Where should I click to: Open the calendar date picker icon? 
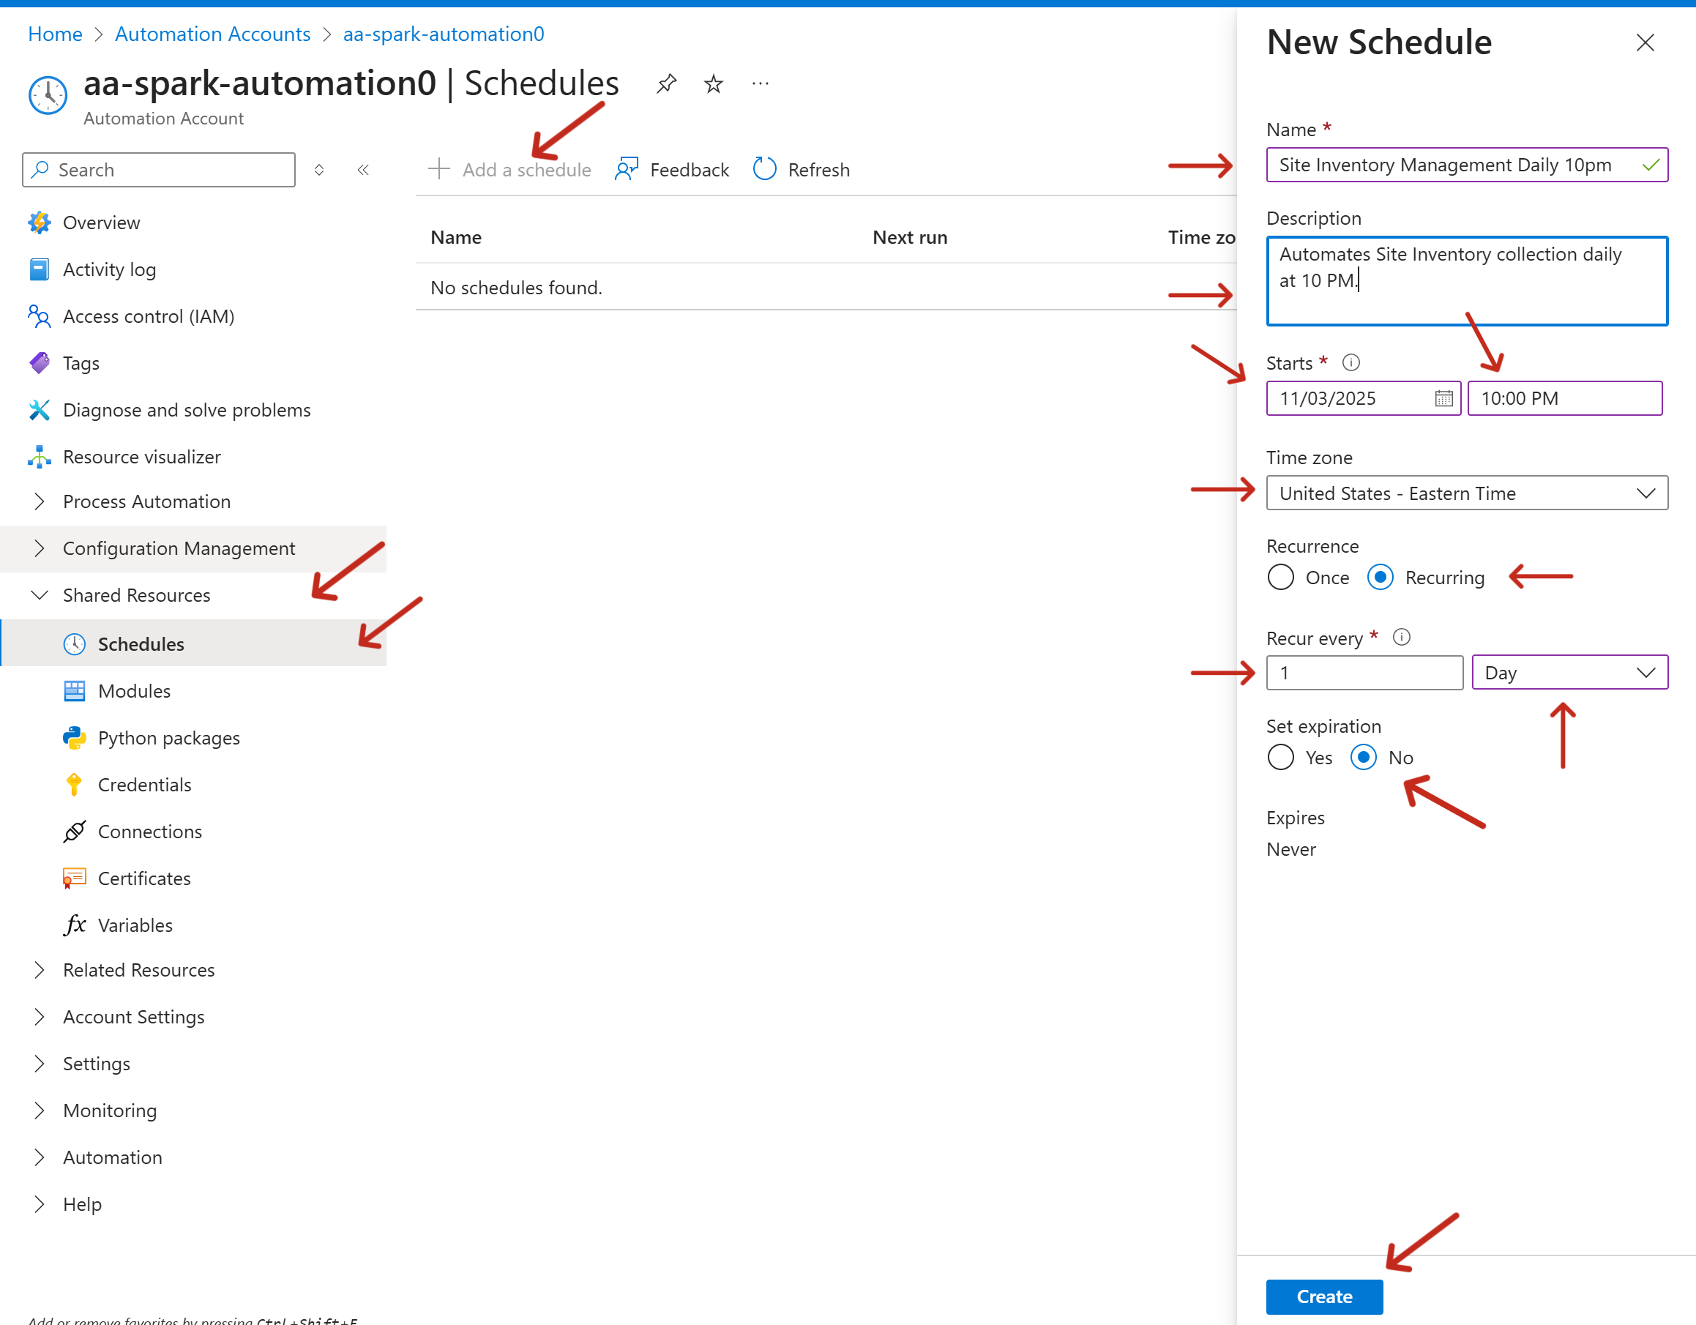coord(1443,398)
